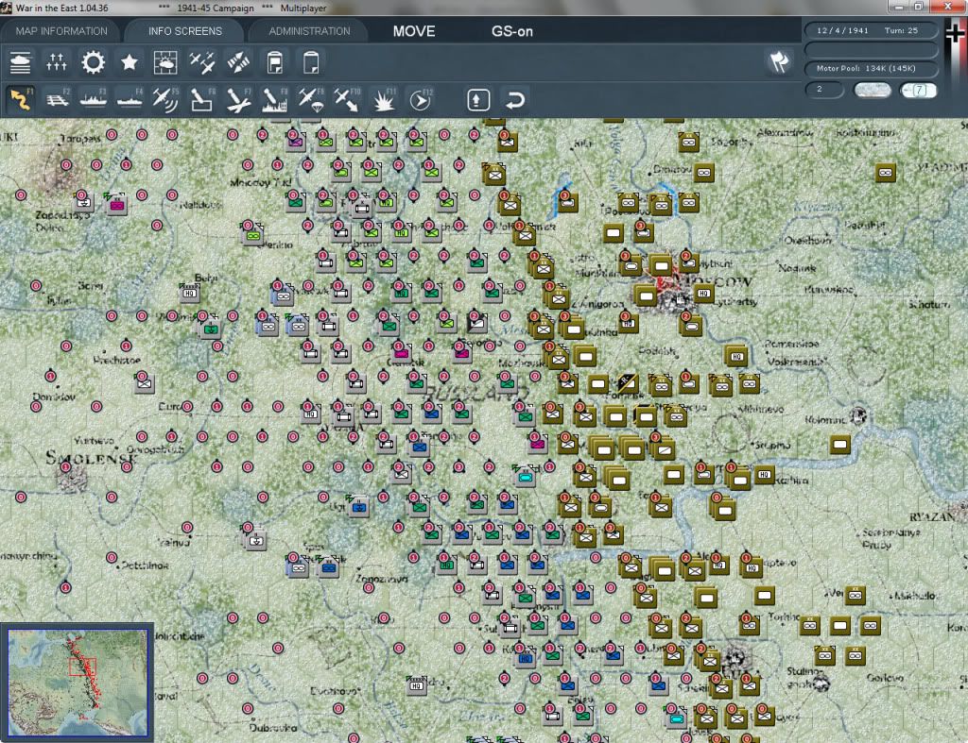Click the F12 circular arrow icon
Viewport: 968px width, 743px height.
420,99
